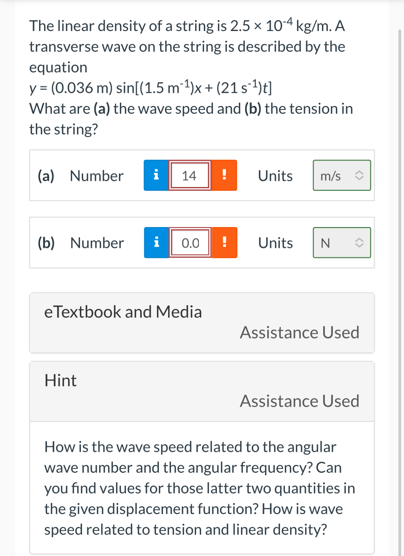Open the Hint section
Screen dimensions: 404x556
(x=60, y=381)
